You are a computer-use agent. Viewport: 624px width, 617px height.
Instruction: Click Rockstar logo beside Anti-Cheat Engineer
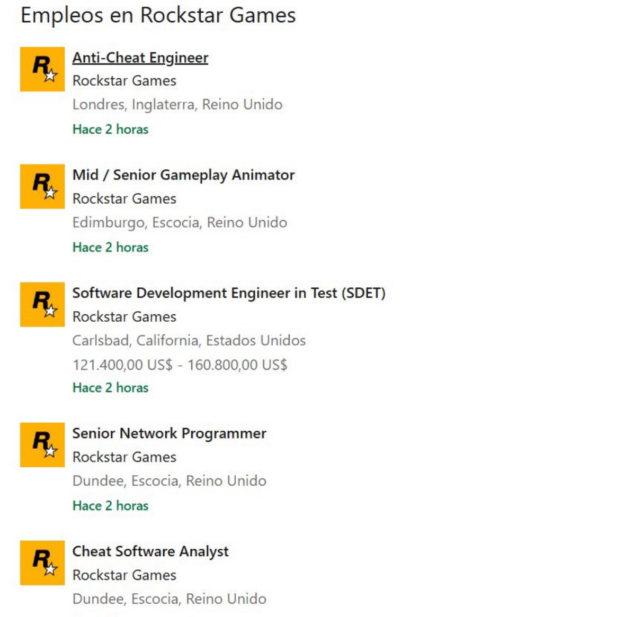click(42, 69)
